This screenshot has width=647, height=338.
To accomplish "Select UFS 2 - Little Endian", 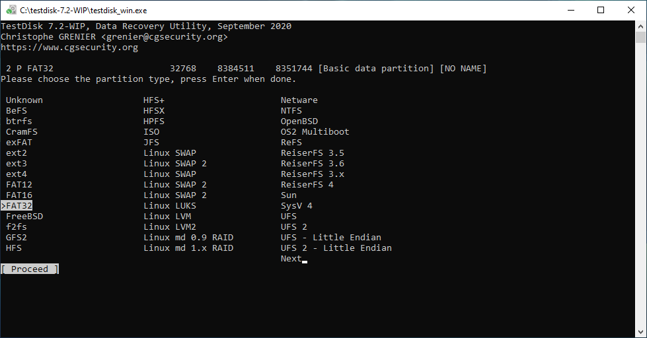I will tap(336, 248).
